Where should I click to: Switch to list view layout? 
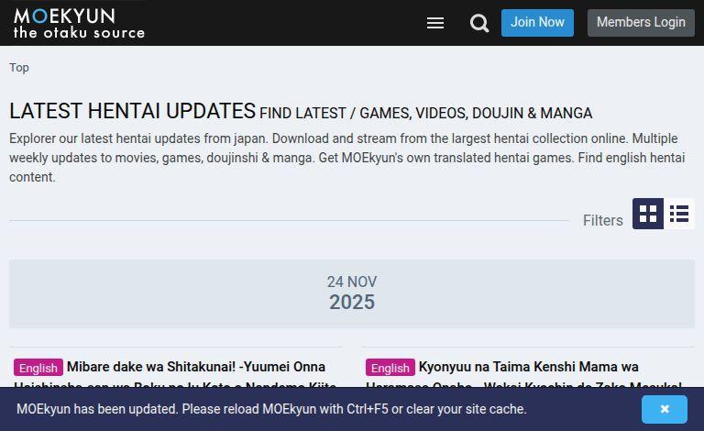coord(679,214)
